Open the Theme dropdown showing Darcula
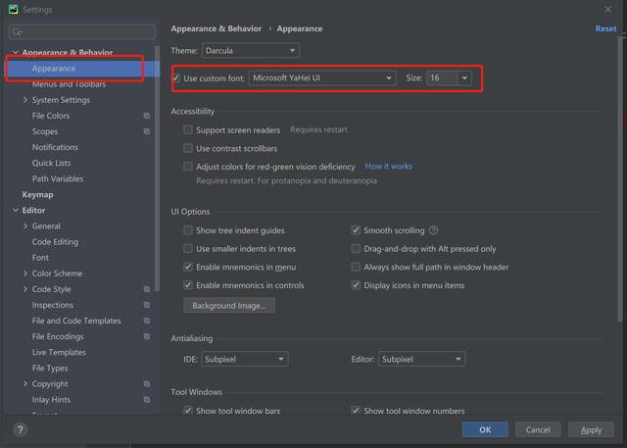This screenshot has width=627, height=448. [251, 51]
